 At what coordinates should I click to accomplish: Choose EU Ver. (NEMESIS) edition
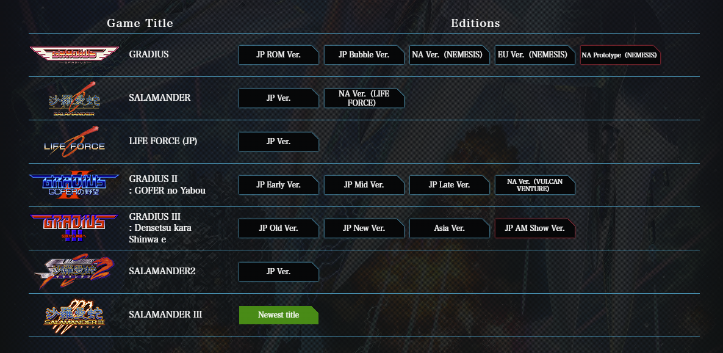pyautogui.click(x=535, y=55)
